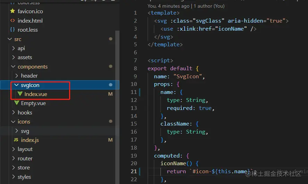This screenshot has height=184, width=308.
Task: Click the change dot on components folder
Action: [110, 66]
